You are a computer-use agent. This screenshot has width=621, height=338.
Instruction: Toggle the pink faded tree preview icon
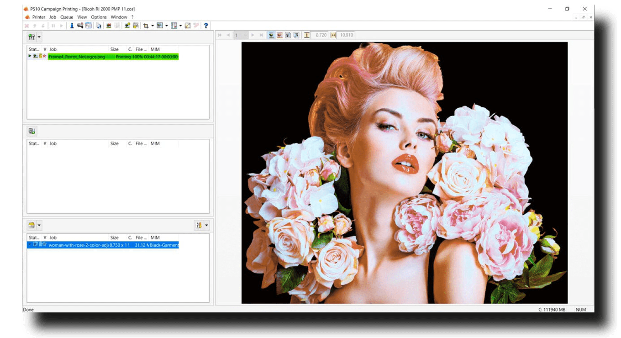280,35
